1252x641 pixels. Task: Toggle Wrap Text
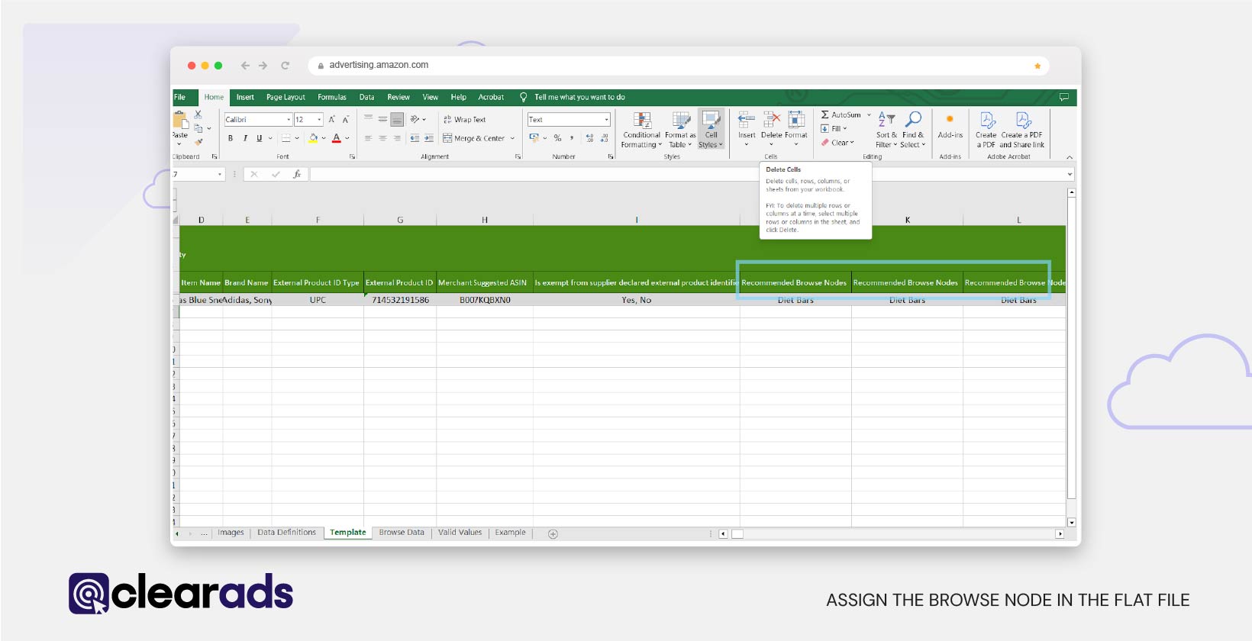click(x=464, y=120)
